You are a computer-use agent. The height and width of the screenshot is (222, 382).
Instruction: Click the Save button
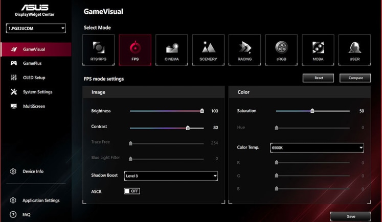tap(351, 216)
